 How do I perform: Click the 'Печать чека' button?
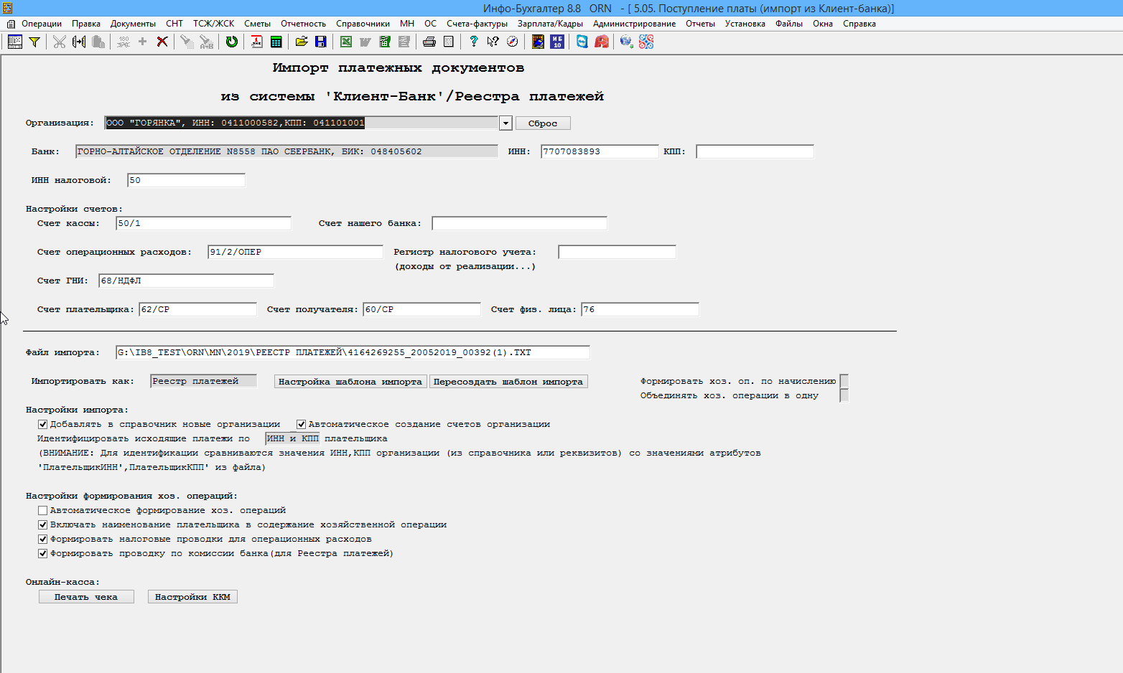coord(86,596)
